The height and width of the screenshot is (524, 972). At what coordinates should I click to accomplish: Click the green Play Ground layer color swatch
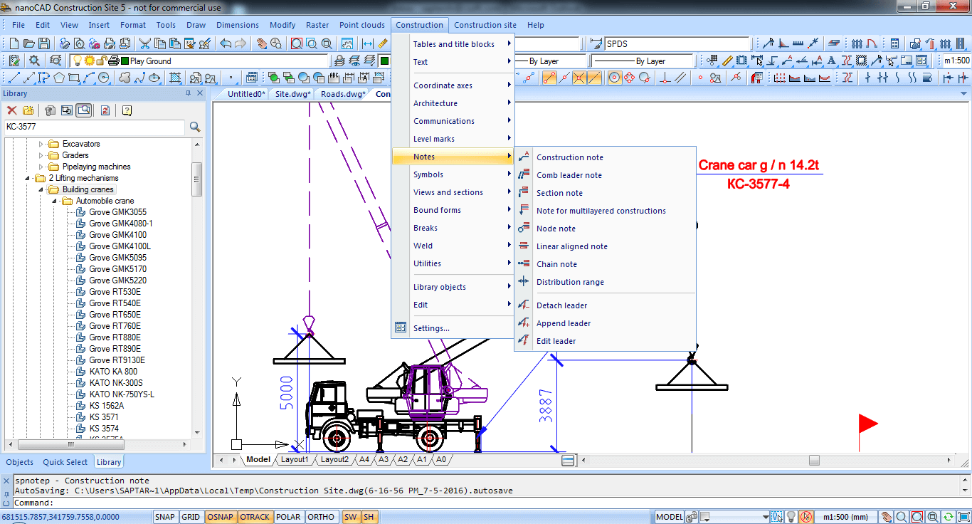tap(125, 61)
